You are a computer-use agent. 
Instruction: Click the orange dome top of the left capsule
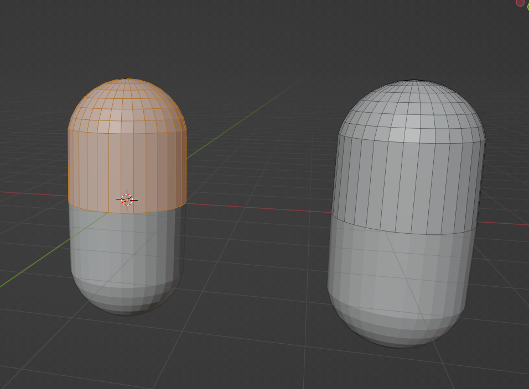(127, 105)
